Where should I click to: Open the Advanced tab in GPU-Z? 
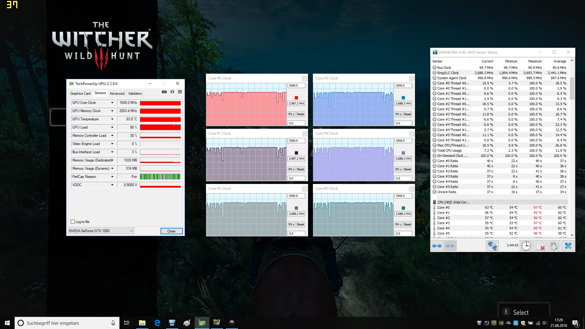click(x=117, y=94)
